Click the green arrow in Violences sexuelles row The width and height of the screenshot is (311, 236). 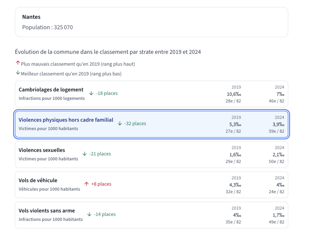point(84,154)
